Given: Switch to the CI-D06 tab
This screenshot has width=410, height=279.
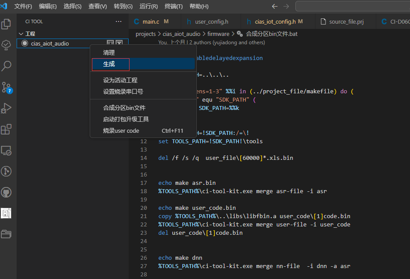Looking at the screenshot, I should pyautogui.click(x=393, y=21).
